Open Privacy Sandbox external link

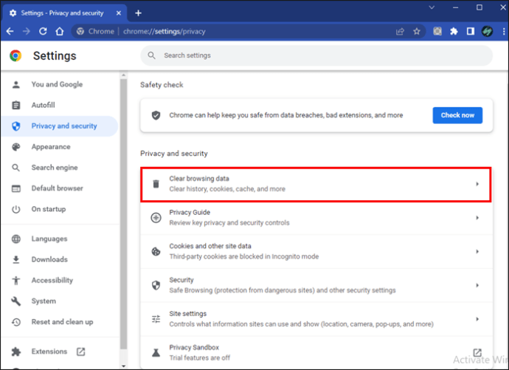(477, 352)
